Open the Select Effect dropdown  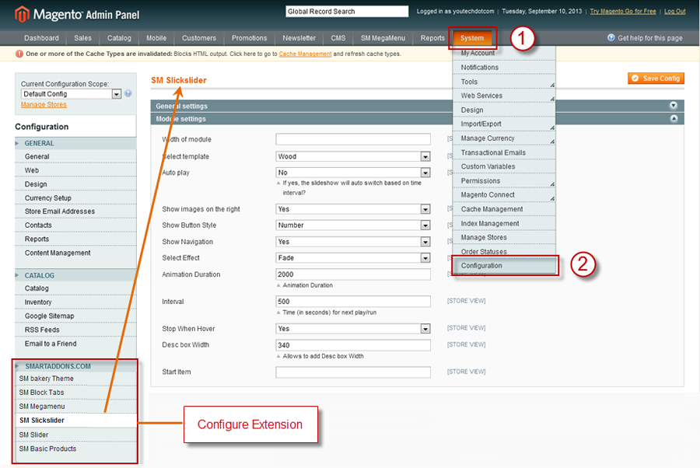click(353, 258)
